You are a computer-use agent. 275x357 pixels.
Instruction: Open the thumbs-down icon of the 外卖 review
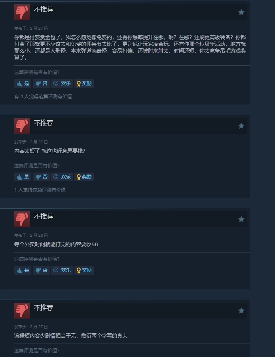[x=22, y=219]
